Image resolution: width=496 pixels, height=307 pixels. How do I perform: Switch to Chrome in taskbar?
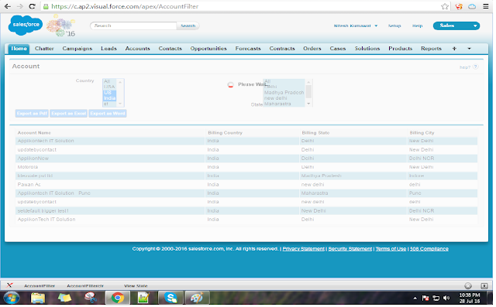118,298
